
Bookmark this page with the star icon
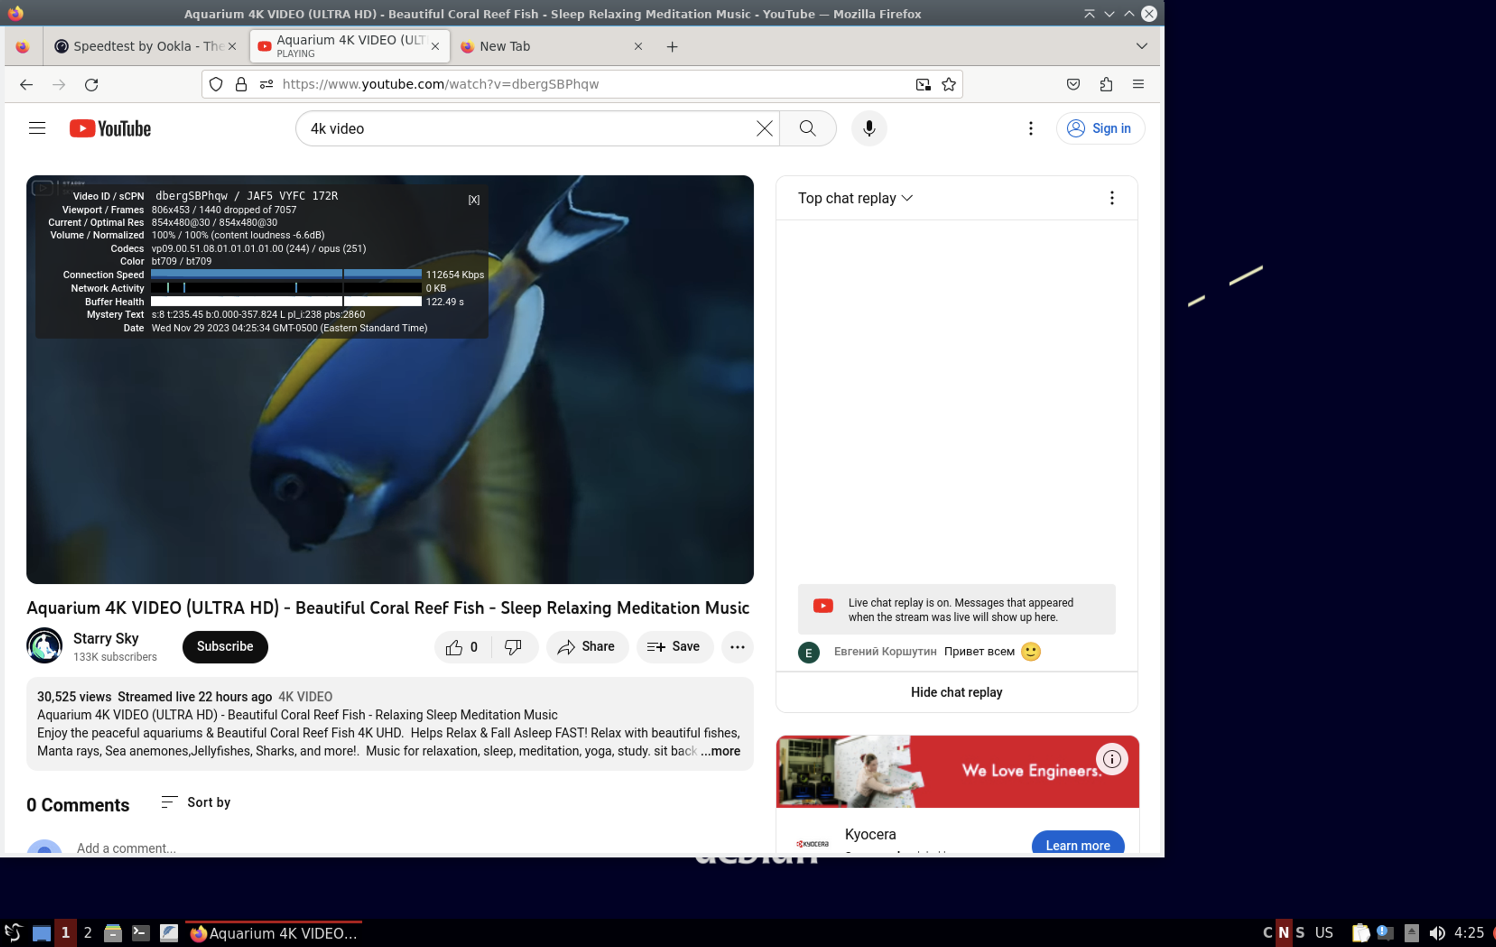tap(948, 84)
